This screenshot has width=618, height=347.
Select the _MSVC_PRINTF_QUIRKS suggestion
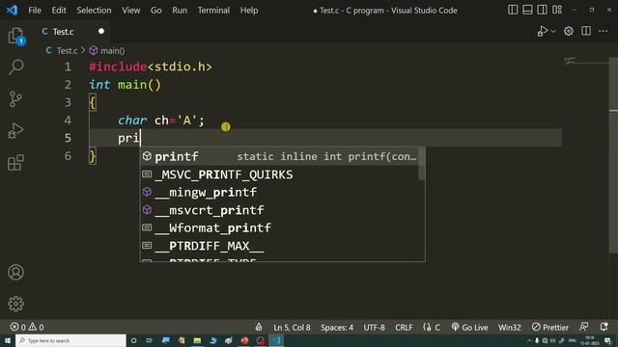[x=279, y=174]
